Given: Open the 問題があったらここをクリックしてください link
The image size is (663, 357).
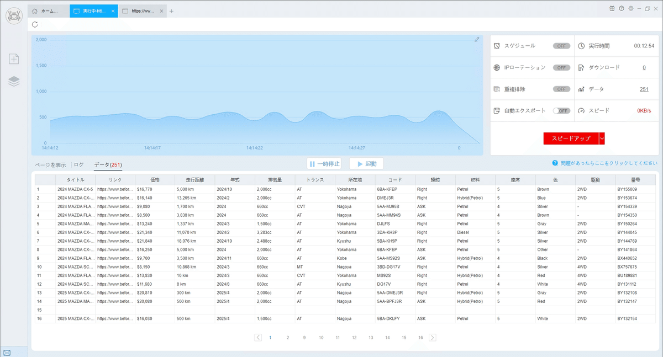Looking at the screenshot, I should 608,163.
